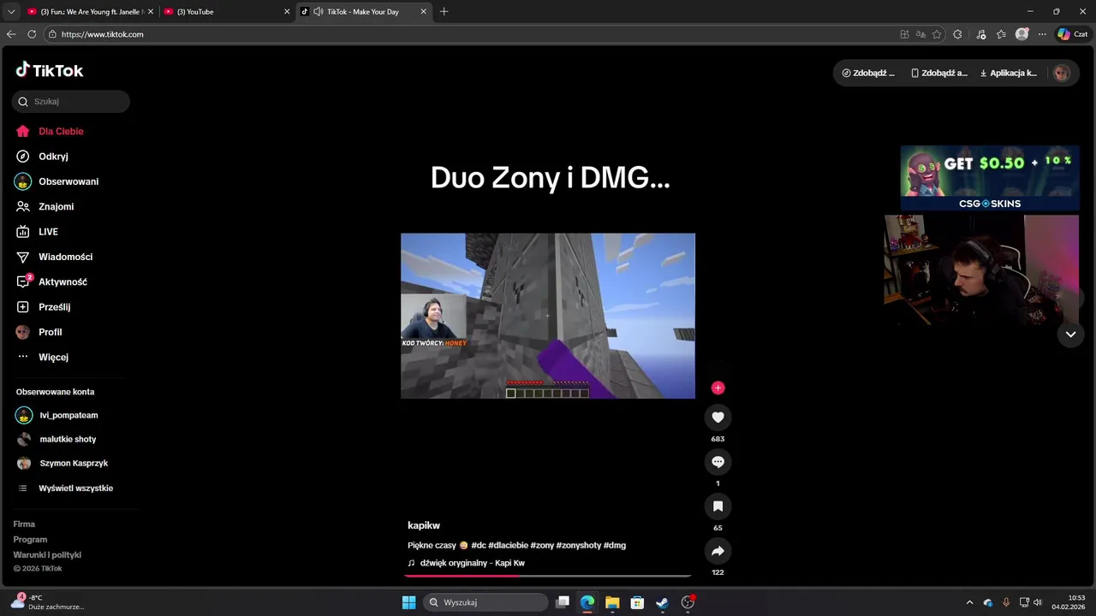The image size is (1096, 616).
Task: Open File Explorer from taskbar
Action: point(612,602)
